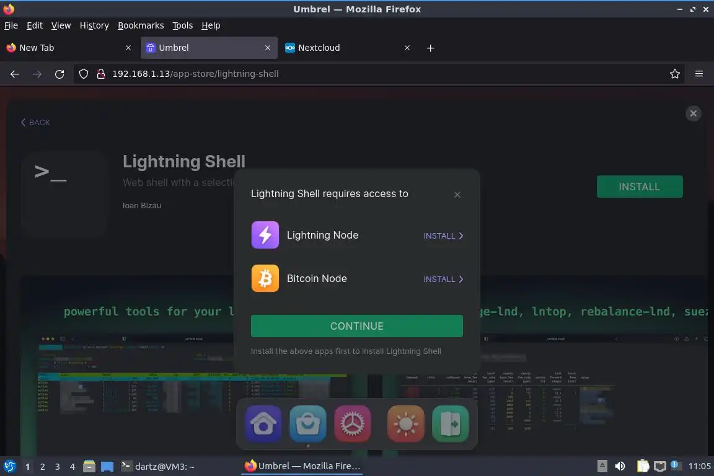Click the notification tray icon with exclamation
Viewport: 714px width, 476px height.
tap(676, 465)
